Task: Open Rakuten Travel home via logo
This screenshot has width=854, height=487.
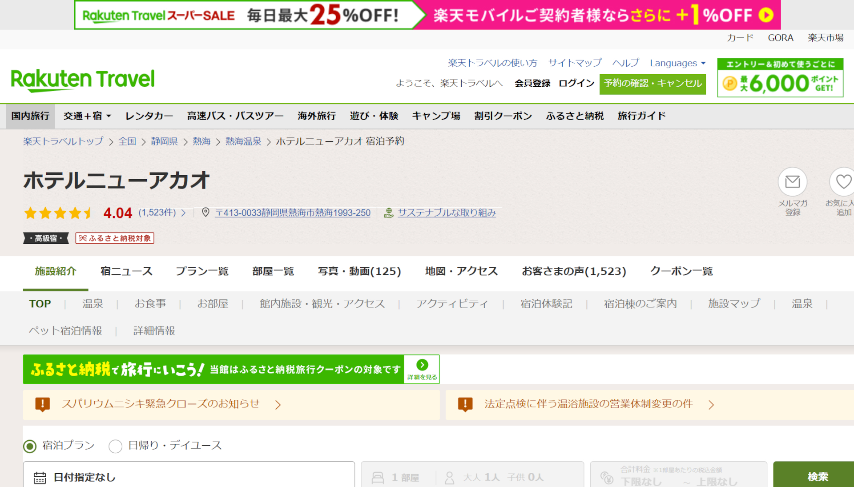Action: [82, 78]
